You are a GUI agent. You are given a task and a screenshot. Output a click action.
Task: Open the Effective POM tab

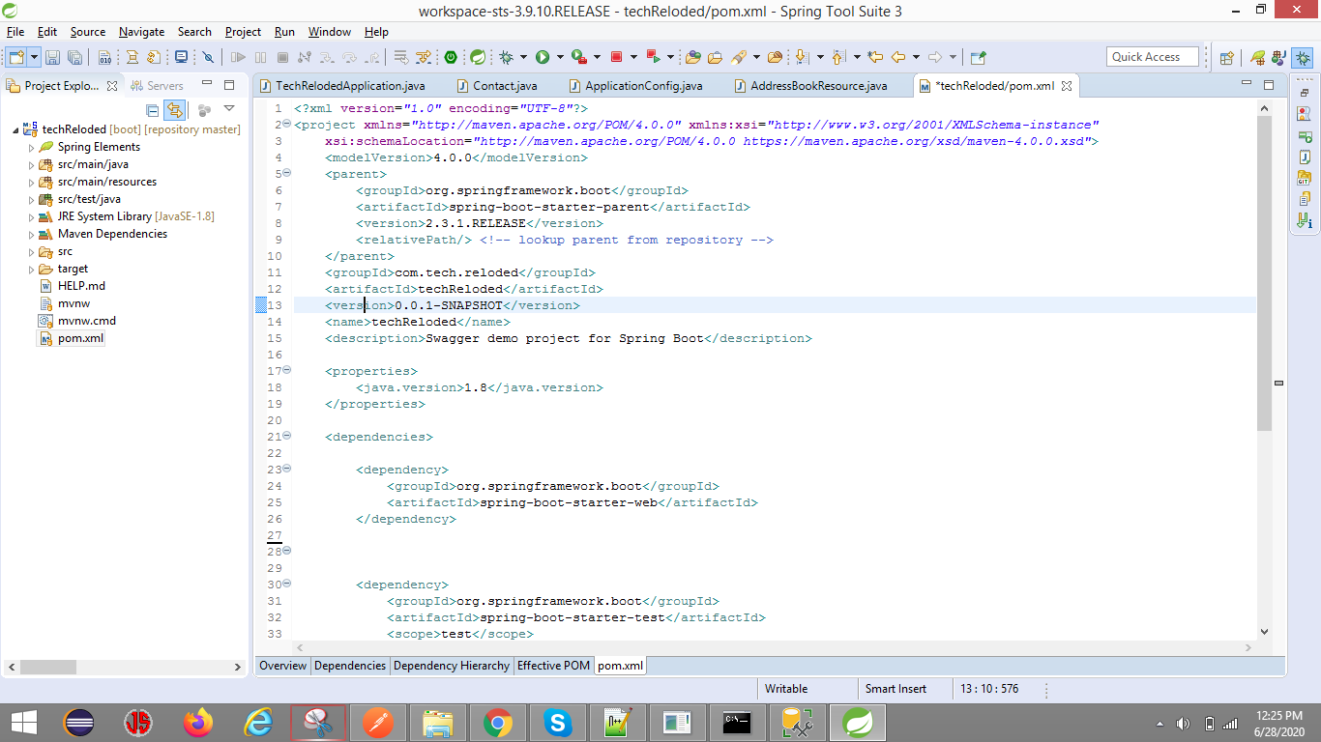tap(553, 666)
